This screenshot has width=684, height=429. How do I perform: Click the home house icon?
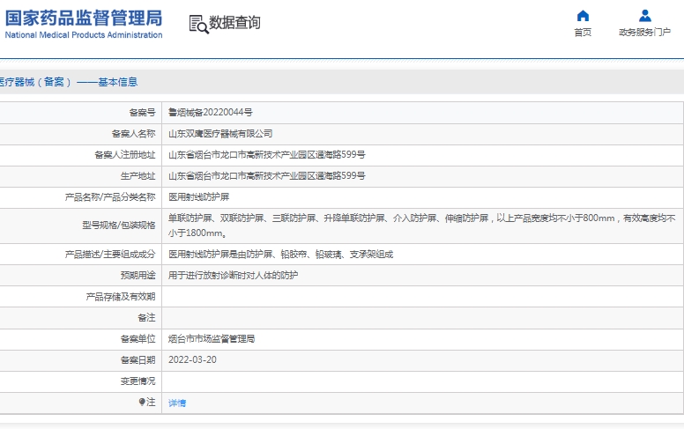[x=583, y=16]
